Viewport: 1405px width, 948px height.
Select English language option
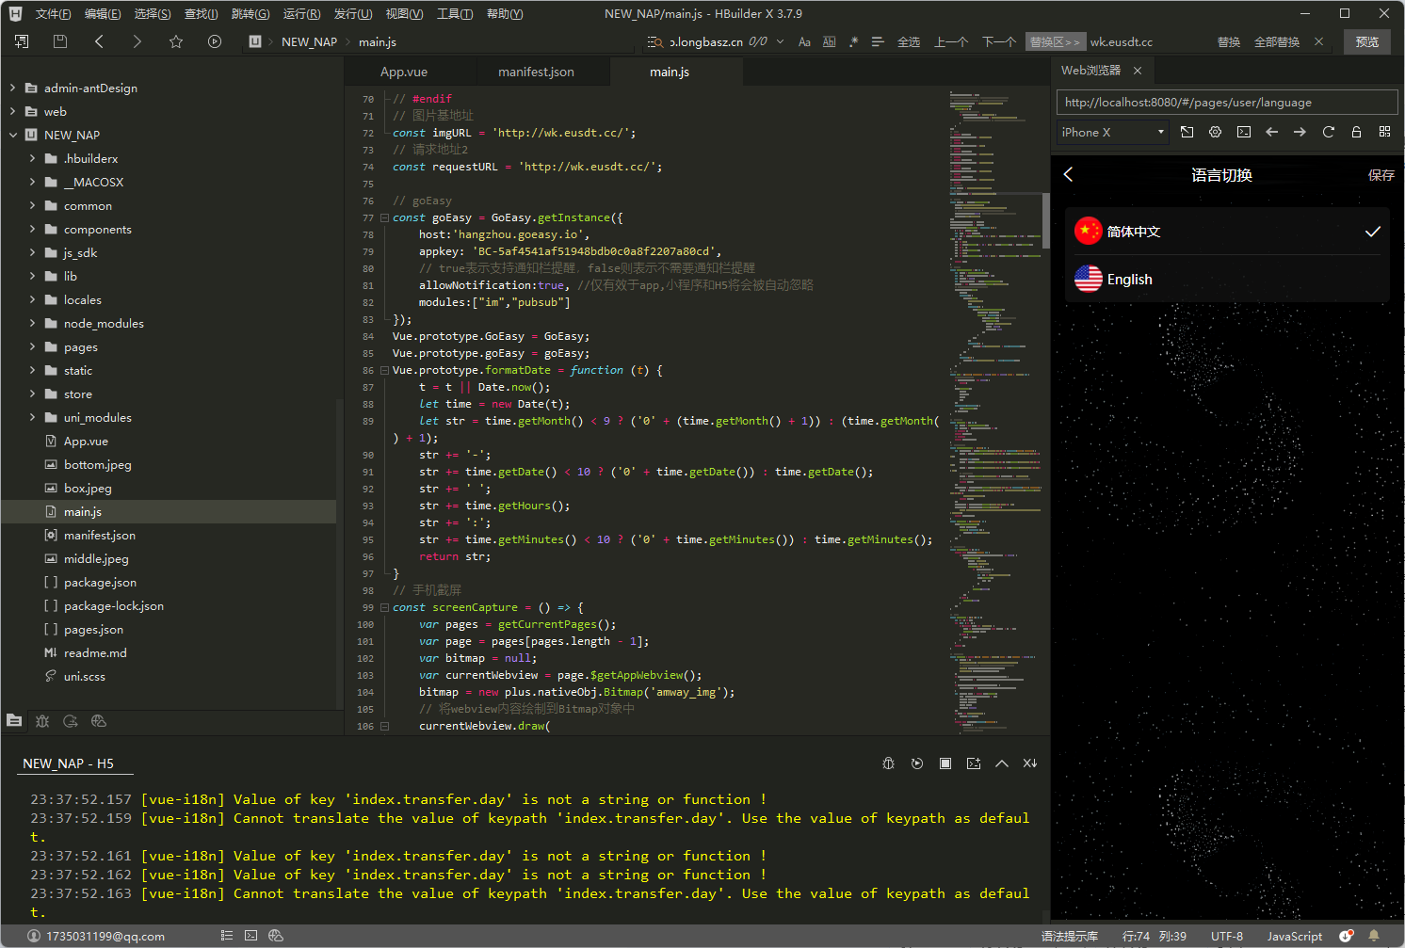point(1227,279)
